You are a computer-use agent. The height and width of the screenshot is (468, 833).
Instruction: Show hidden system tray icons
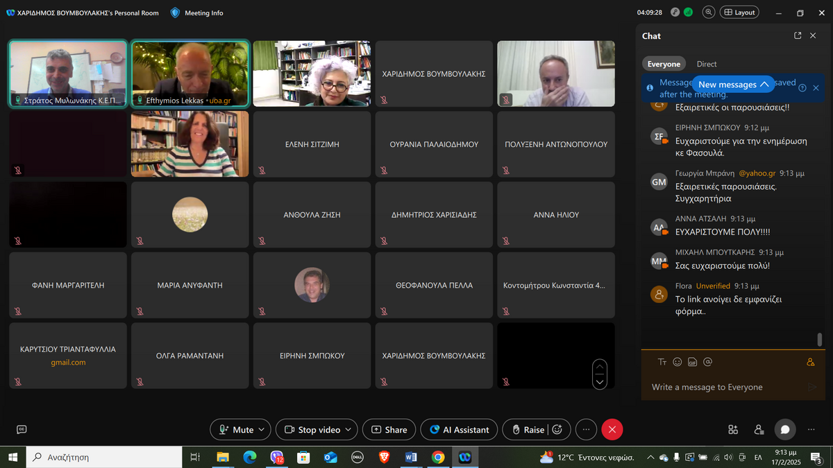click(650, 457)
